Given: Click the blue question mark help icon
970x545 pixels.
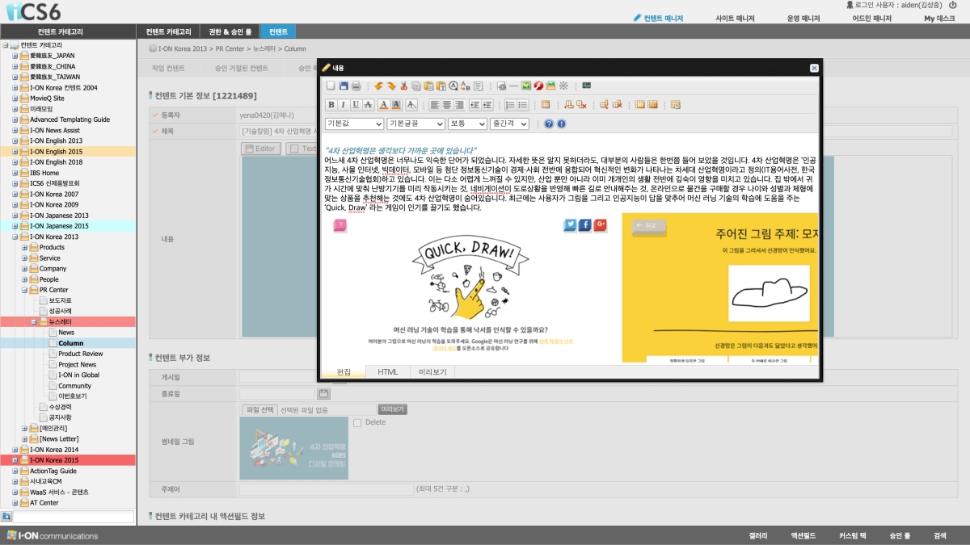Looking at the screenshot, I should [549, 124].
